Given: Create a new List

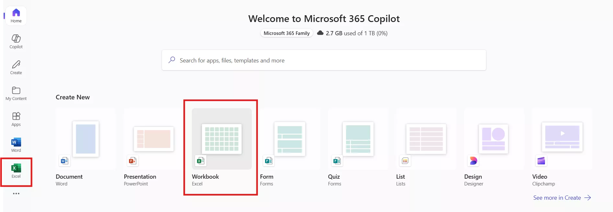Looking at the screenshot, I should coord(426,139).
